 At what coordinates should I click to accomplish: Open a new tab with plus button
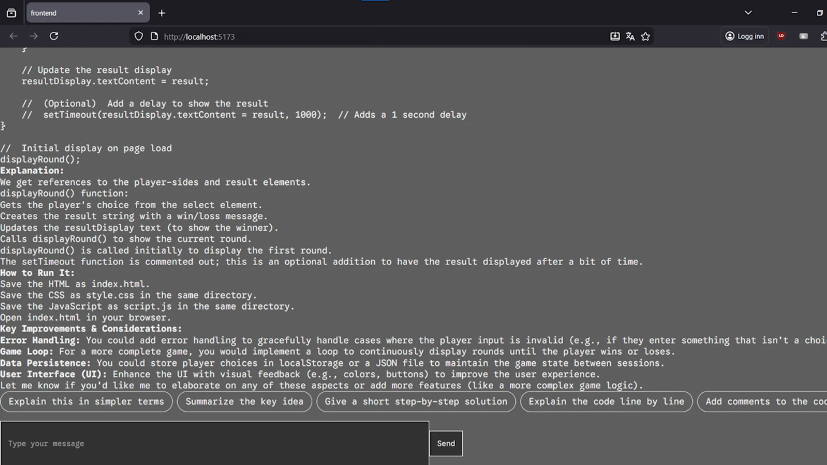point(162,13)
